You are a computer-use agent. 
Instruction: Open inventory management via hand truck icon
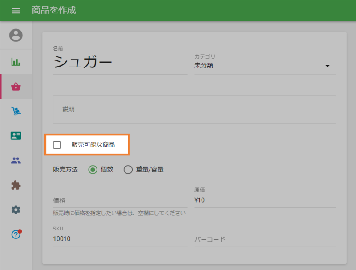coord(16,111)
